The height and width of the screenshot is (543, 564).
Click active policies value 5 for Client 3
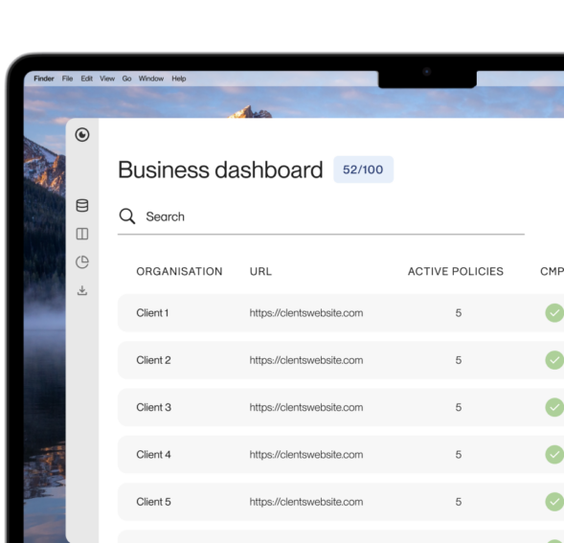[459, 407]
